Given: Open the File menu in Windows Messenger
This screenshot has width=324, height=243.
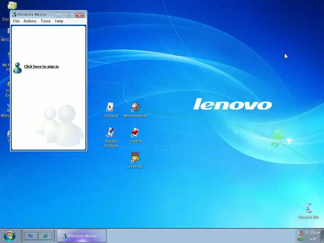Looking at the screenshot, I should coord(16,21).
